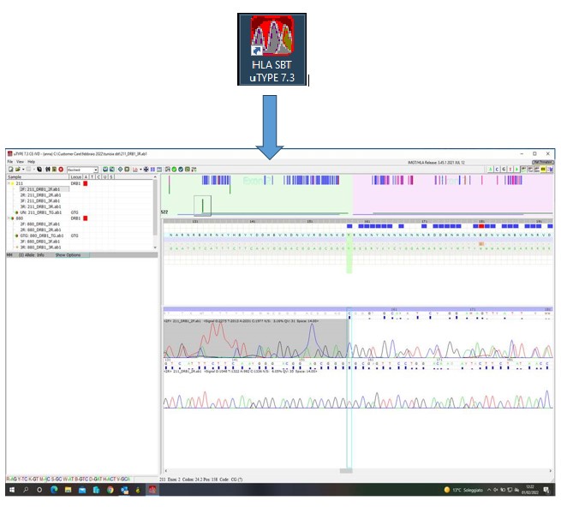The image size is (561, 507).
Task: Collapse the sample 880 tree node
Action: [x=9, y=218]
